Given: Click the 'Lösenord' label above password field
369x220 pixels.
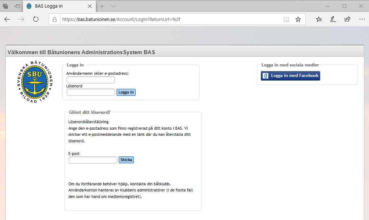Looking at the screenshot, I should (74, 86).
